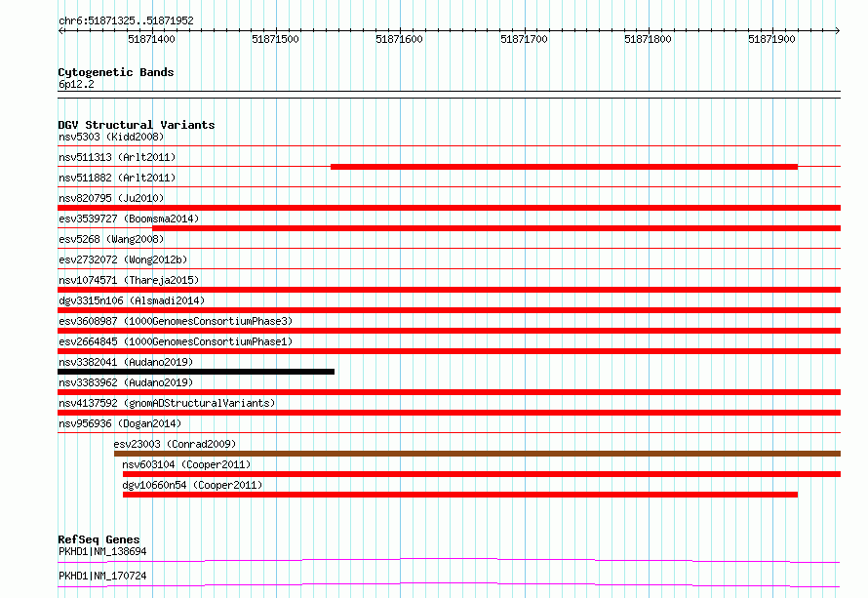The image size is (868, 598).
Task: Click the red bar under esv3539727
Action: pyautogui.click(x=496, y=228)
